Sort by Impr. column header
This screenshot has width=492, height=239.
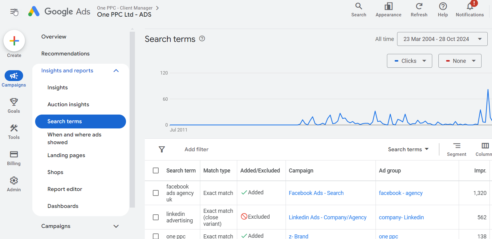click(480, 171)
